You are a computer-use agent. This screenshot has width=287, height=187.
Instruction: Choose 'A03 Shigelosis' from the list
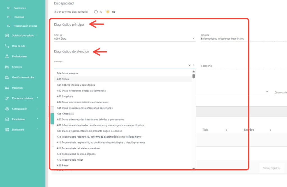tap(65, 96)
